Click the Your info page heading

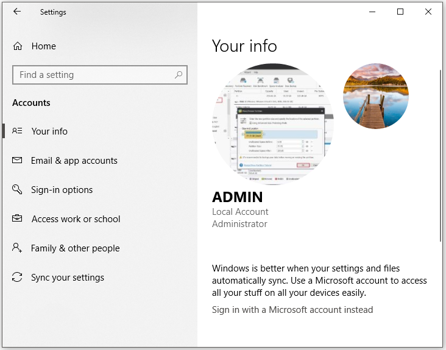[x=244, y=46]
